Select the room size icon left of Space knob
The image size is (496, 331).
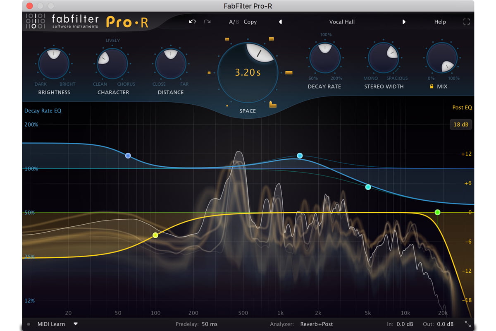pos(209,72)
